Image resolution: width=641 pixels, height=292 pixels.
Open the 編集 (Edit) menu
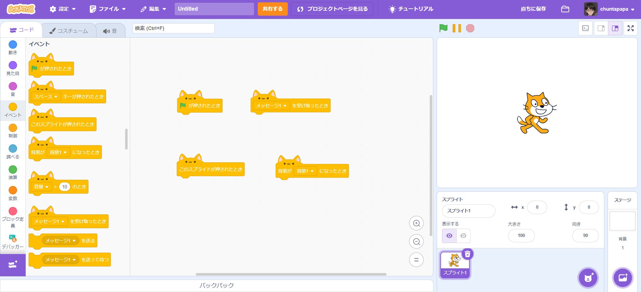point(153,9)
